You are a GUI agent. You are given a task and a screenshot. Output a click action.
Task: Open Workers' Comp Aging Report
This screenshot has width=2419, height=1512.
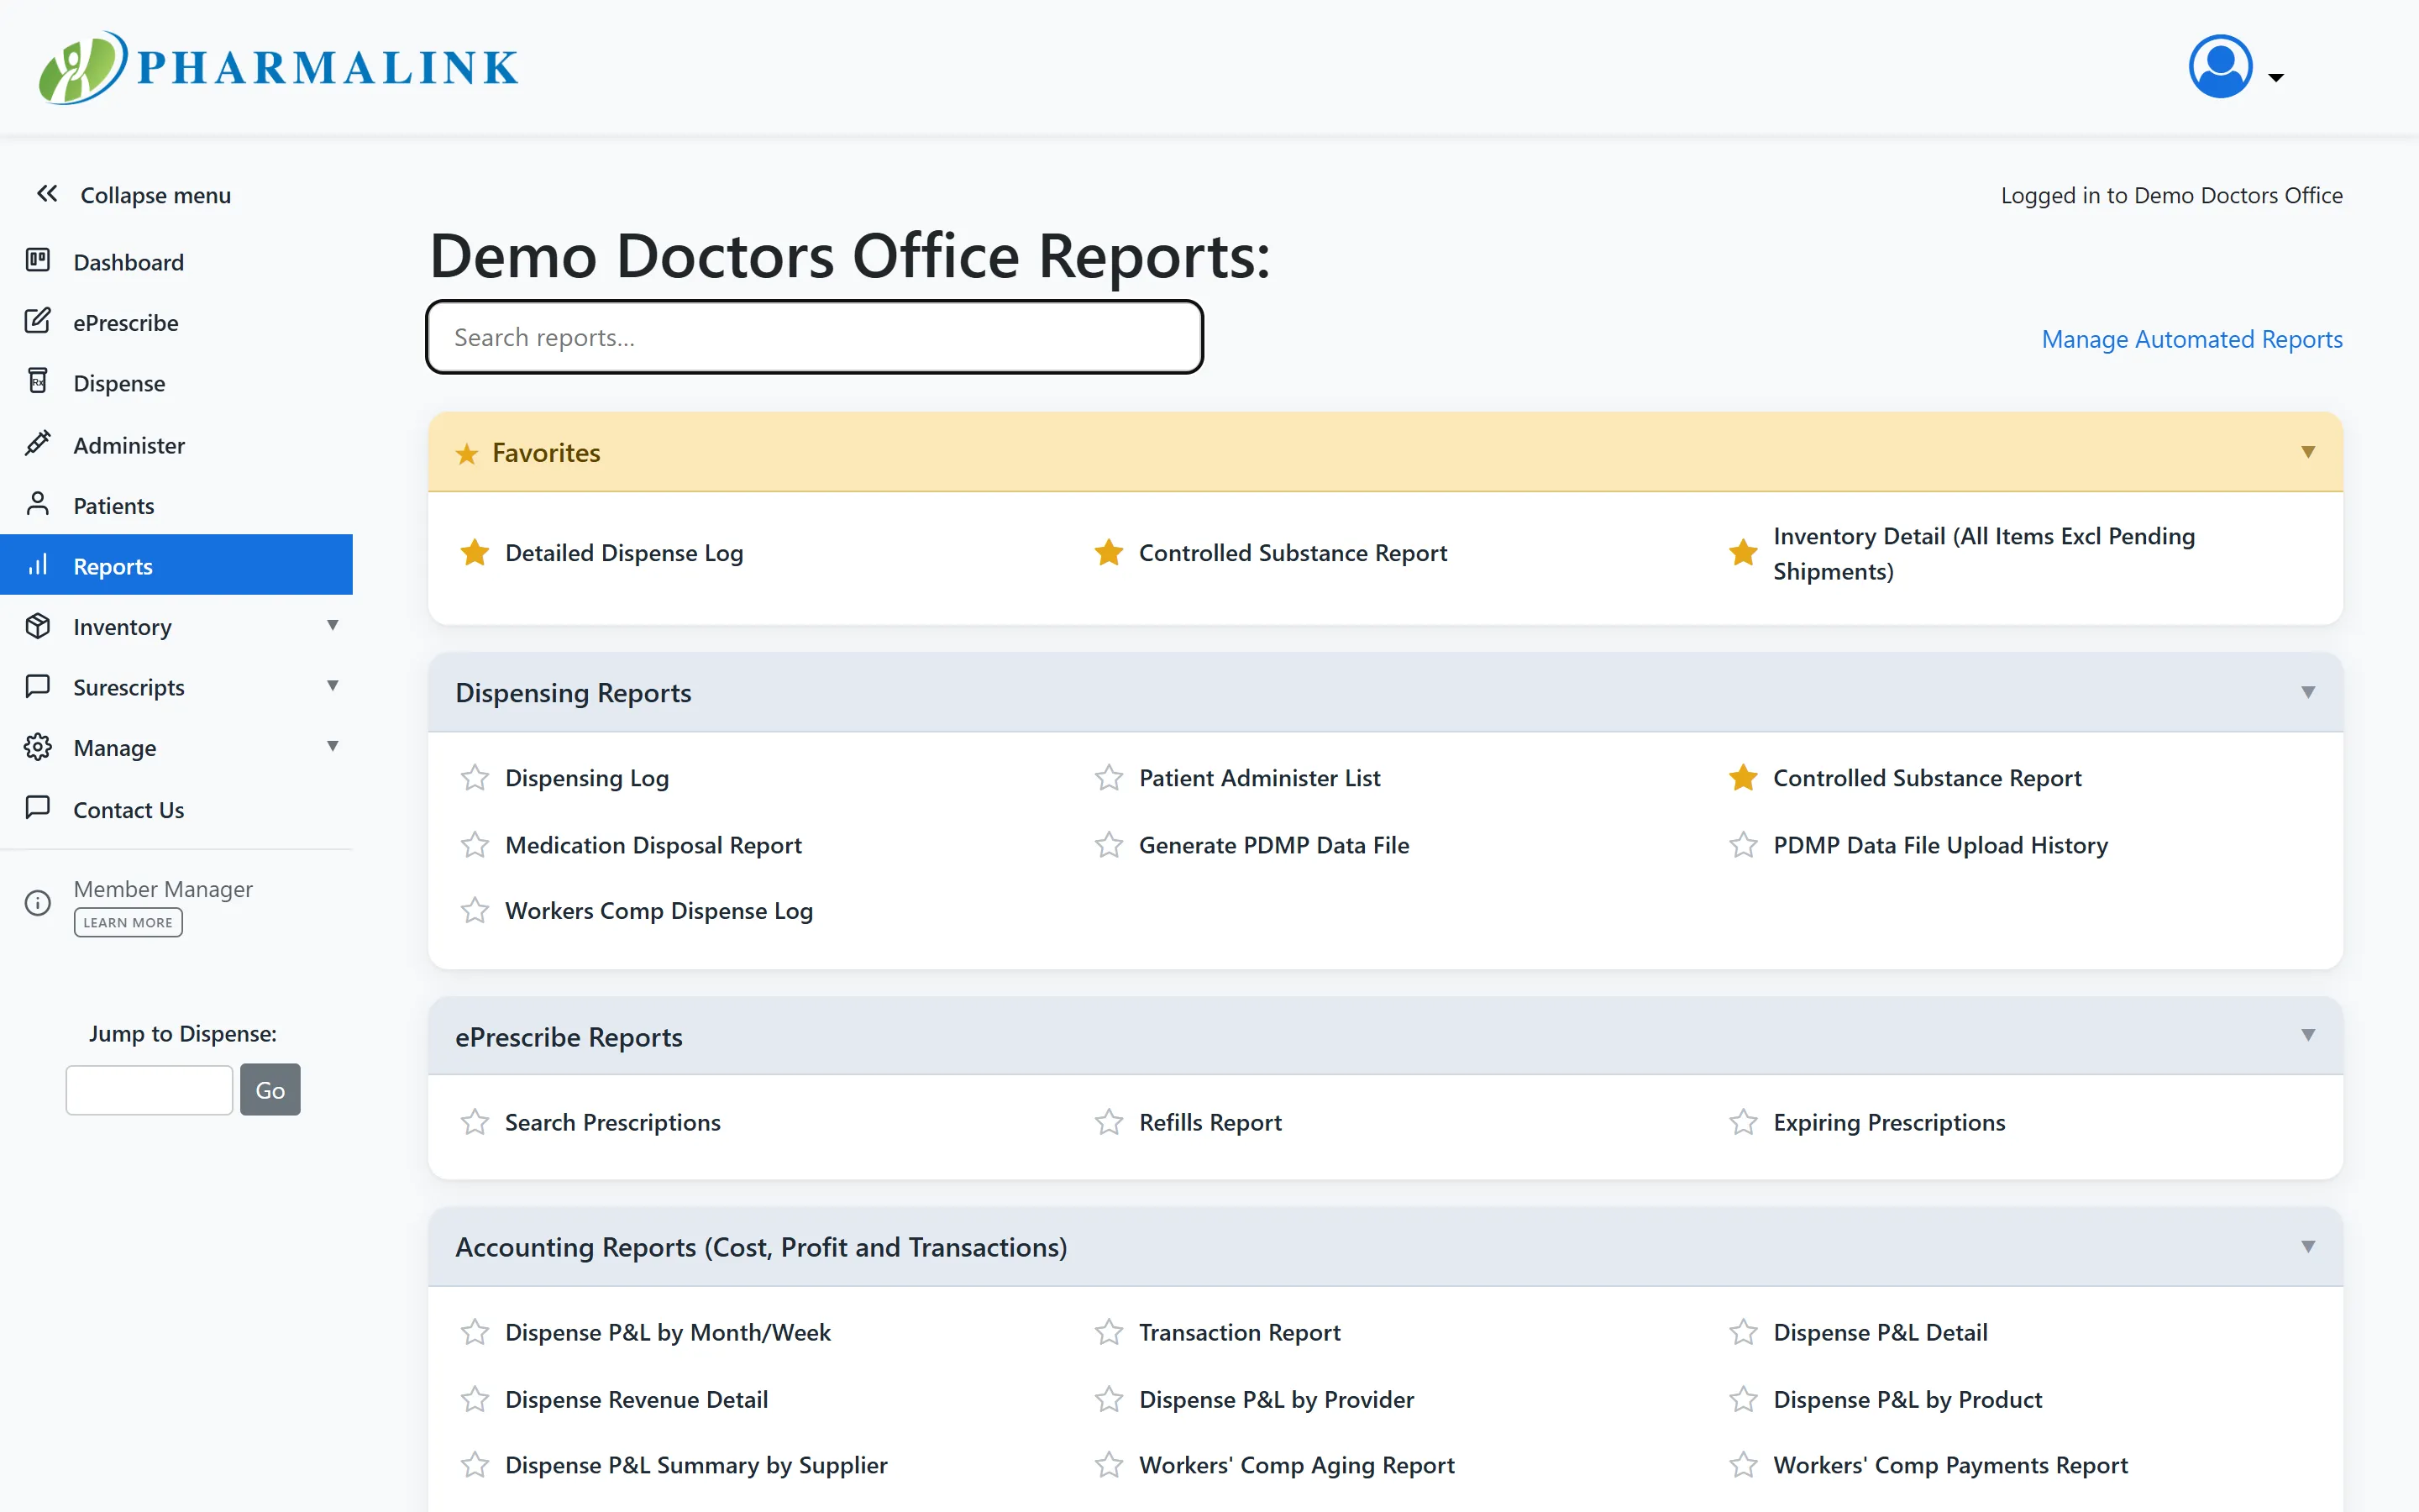1297,1466
